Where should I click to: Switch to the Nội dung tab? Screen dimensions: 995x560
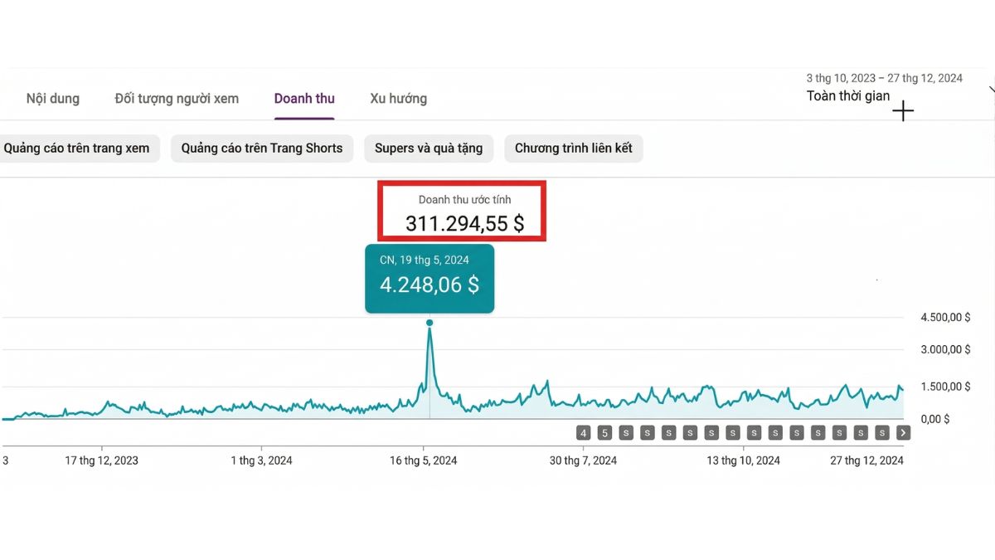coord(53,99)
